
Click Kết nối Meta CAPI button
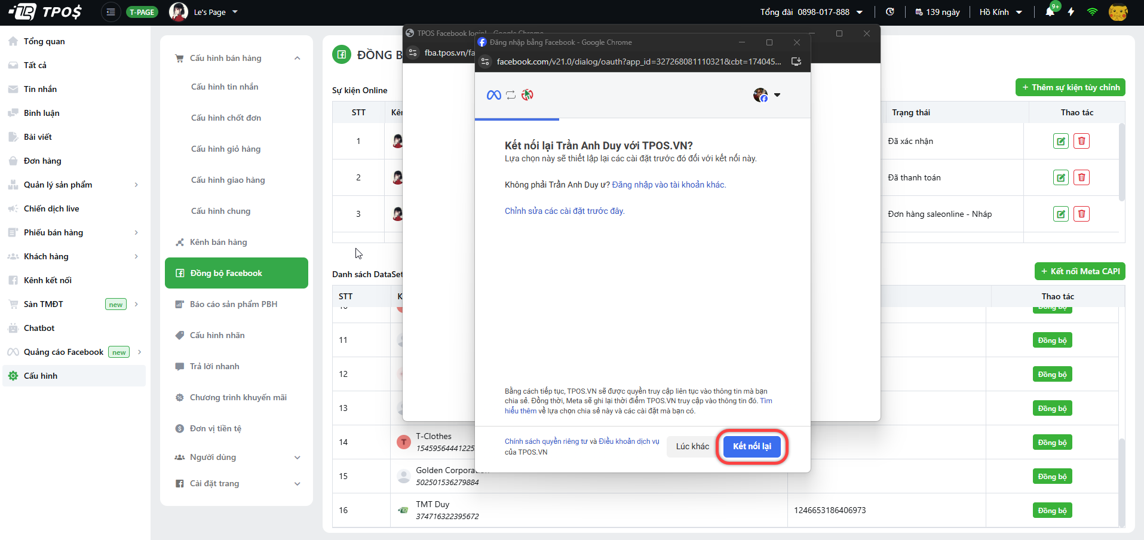(x=1079, y=271)
